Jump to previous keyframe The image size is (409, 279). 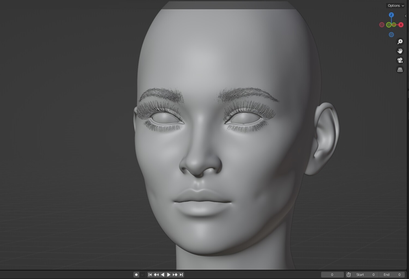point(156,275)
